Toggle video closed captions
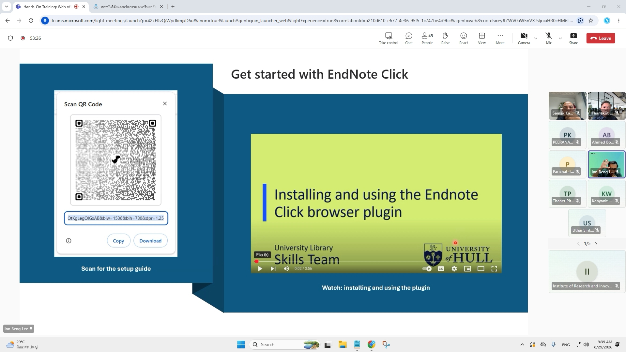Image resolution: width=626 pixels, height=352 pixels. [441, 269]
